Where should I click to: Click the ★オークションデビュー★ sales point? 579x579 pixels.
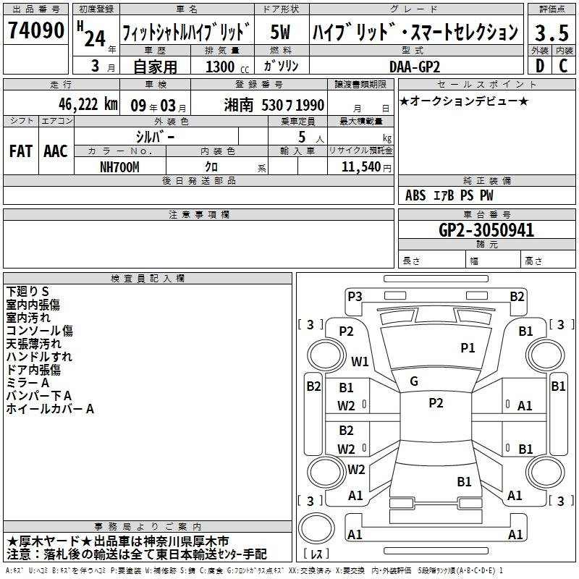click(x=464, y=101)
